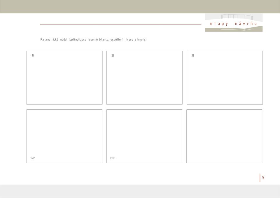Click the '2NP' floor label

pos(113,158)
